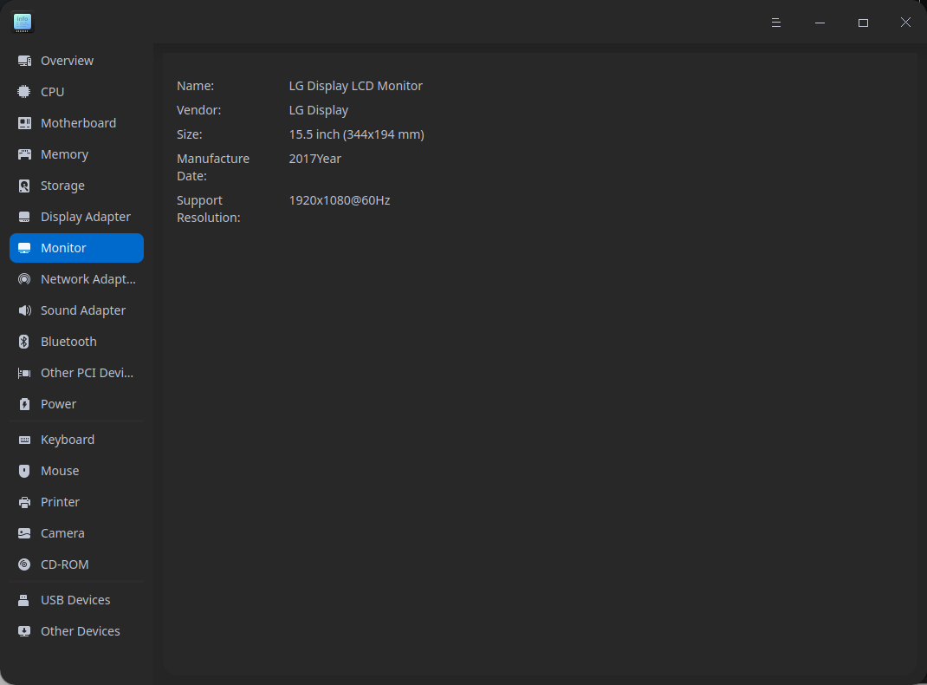View the Sound Adapter label
The image size is (927, 685).
point(83,310)
